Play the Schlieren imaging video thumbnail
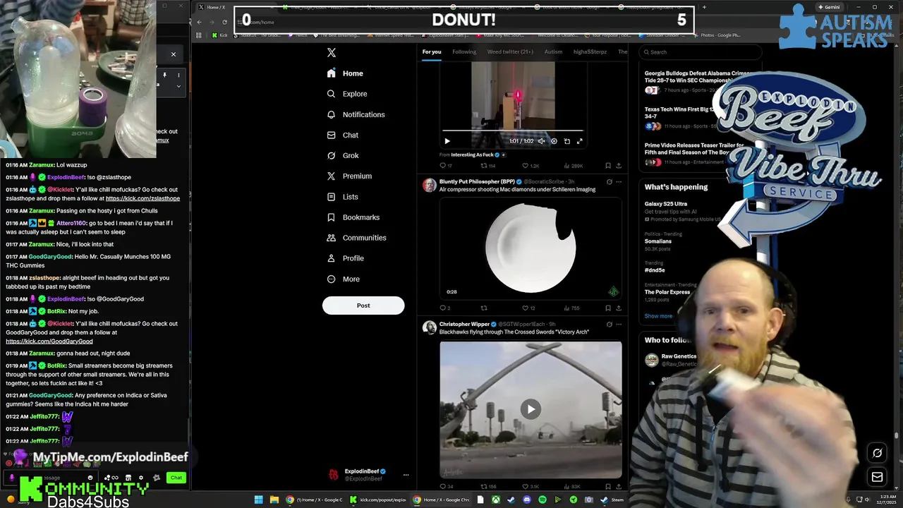Viewport: 903px width, 508px height. tap(531, 247)
